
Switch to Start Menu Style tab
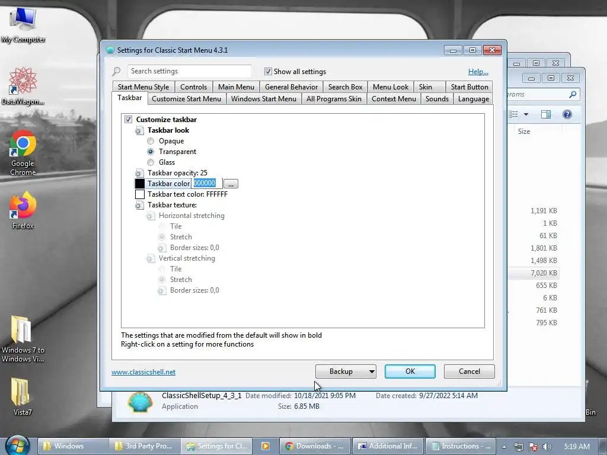pyautogui.click(x=143, y=87)
